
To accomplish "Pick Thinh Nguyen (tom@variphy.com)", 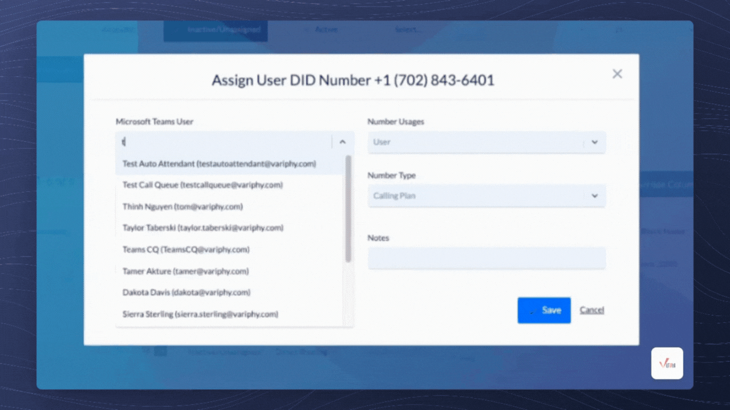I will tap(182, 207).
